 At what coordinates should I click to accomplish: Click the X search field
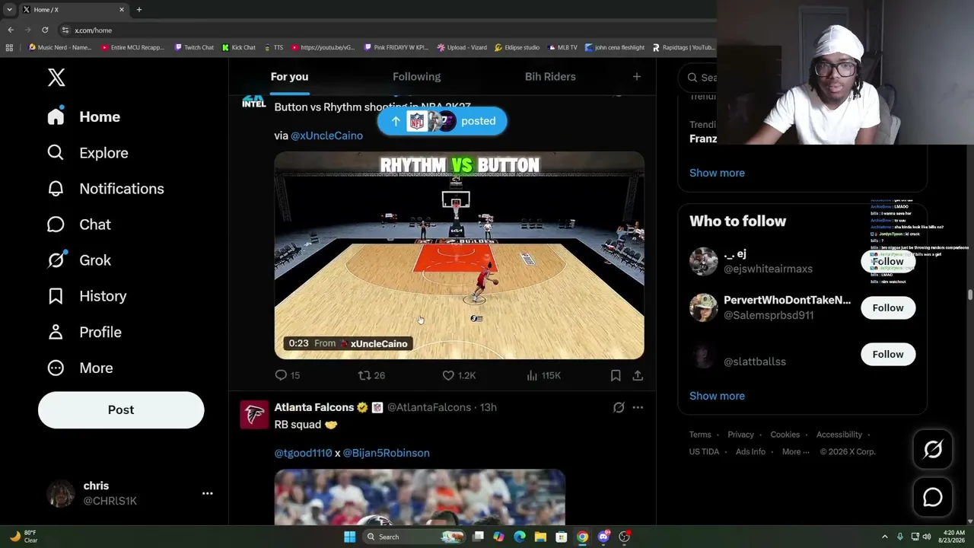point(702,77)
